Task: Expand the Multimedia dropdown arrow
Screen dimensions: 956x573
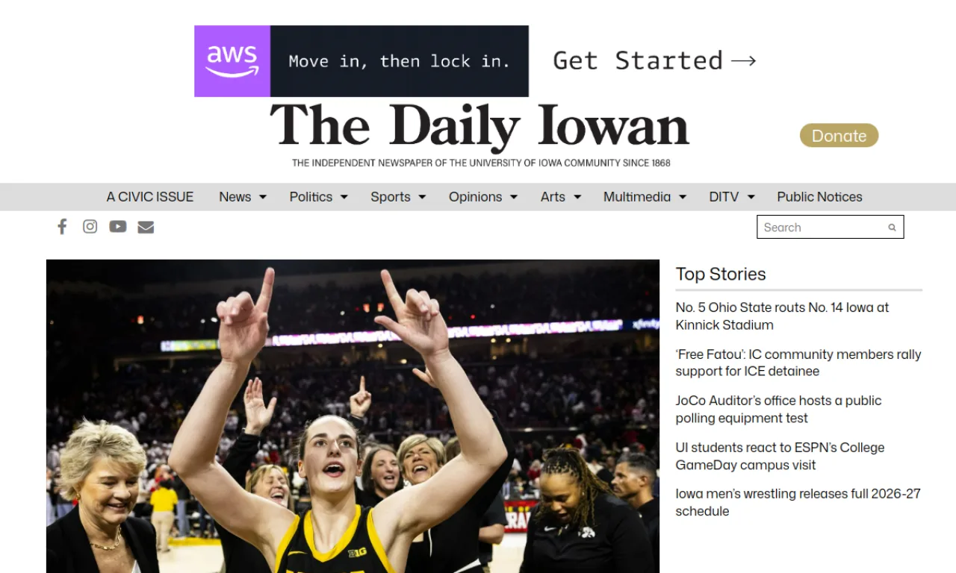Action: pos(683,197)
